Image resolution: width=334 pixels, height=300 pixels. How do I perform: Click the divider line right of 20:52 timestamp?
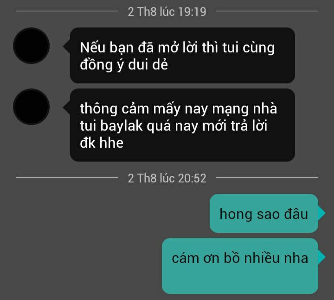(267, 177)
